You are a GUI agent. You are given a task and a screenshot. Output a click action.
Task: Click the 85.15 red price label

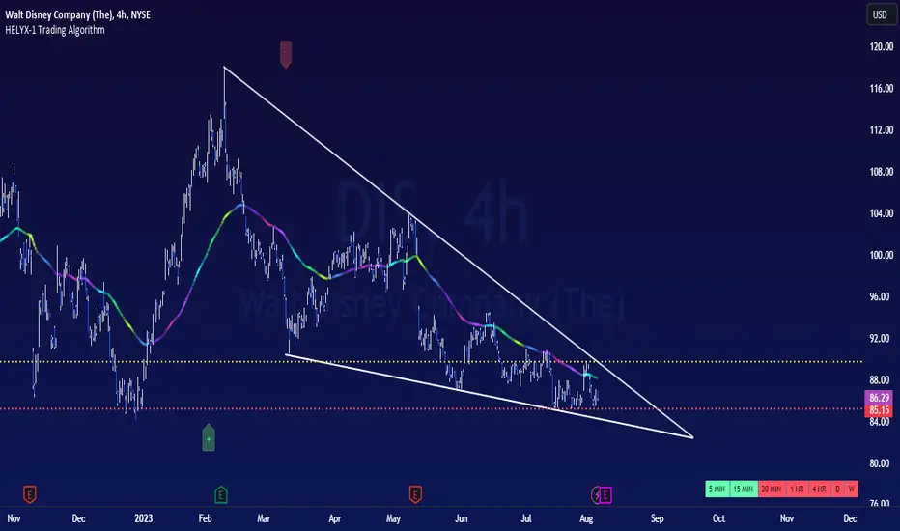879,410
